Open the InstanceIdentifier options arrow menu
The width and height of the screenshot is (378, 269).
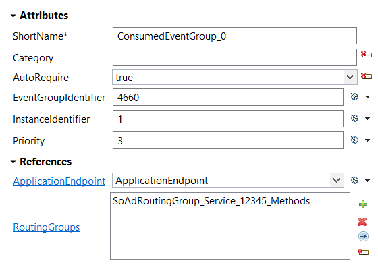pos(367,119)
